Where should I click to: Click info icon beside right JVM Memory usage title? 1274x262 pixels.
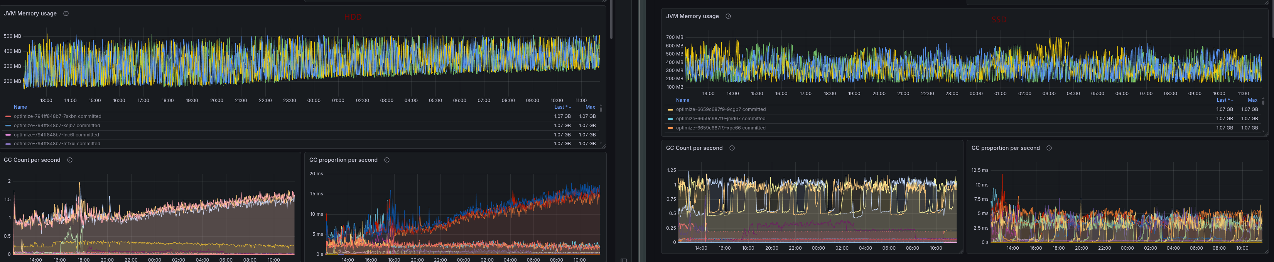(728, 16)
